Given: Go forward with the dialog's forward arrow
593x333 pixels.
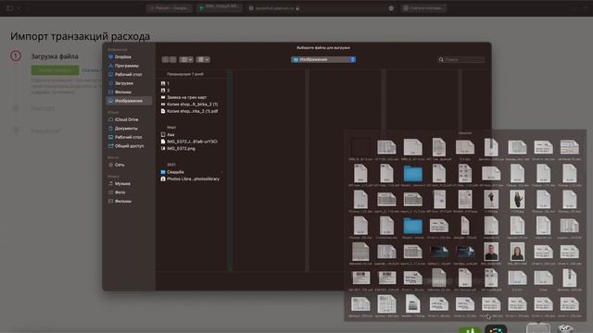Looking at the screenshot, I should pos(173,59).
